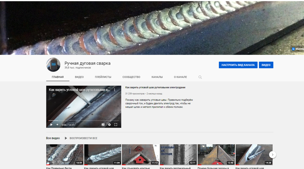Click the 'Как Правильно Вести' video title
Viewport: 304px width, 169px height.
coord(59,168)
